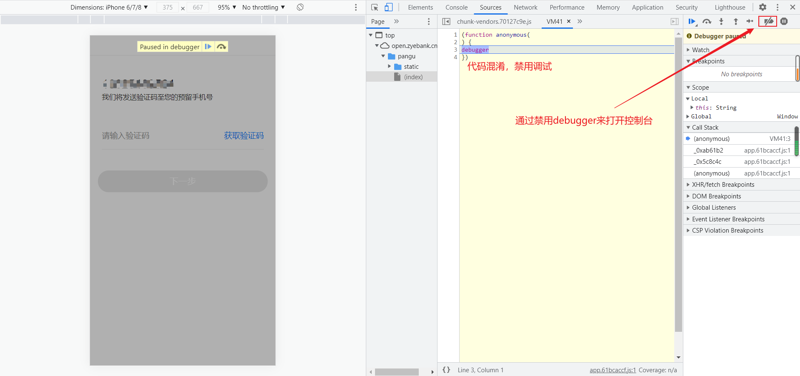This screenshot has height=376, width=800.
Task: Click app.61bcaccf.js:1 link in status bar
Action: [612, 370]
